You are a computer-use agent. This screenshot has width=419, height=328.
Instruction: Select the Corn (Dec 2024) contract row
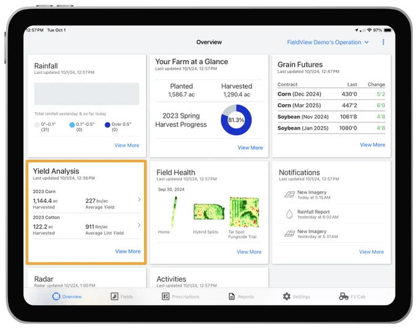(332, 94)
